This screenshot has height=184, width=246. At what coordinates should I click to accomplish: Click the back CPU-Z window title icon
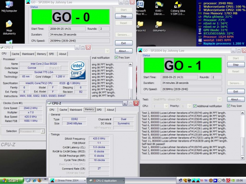tap(2, 47)
